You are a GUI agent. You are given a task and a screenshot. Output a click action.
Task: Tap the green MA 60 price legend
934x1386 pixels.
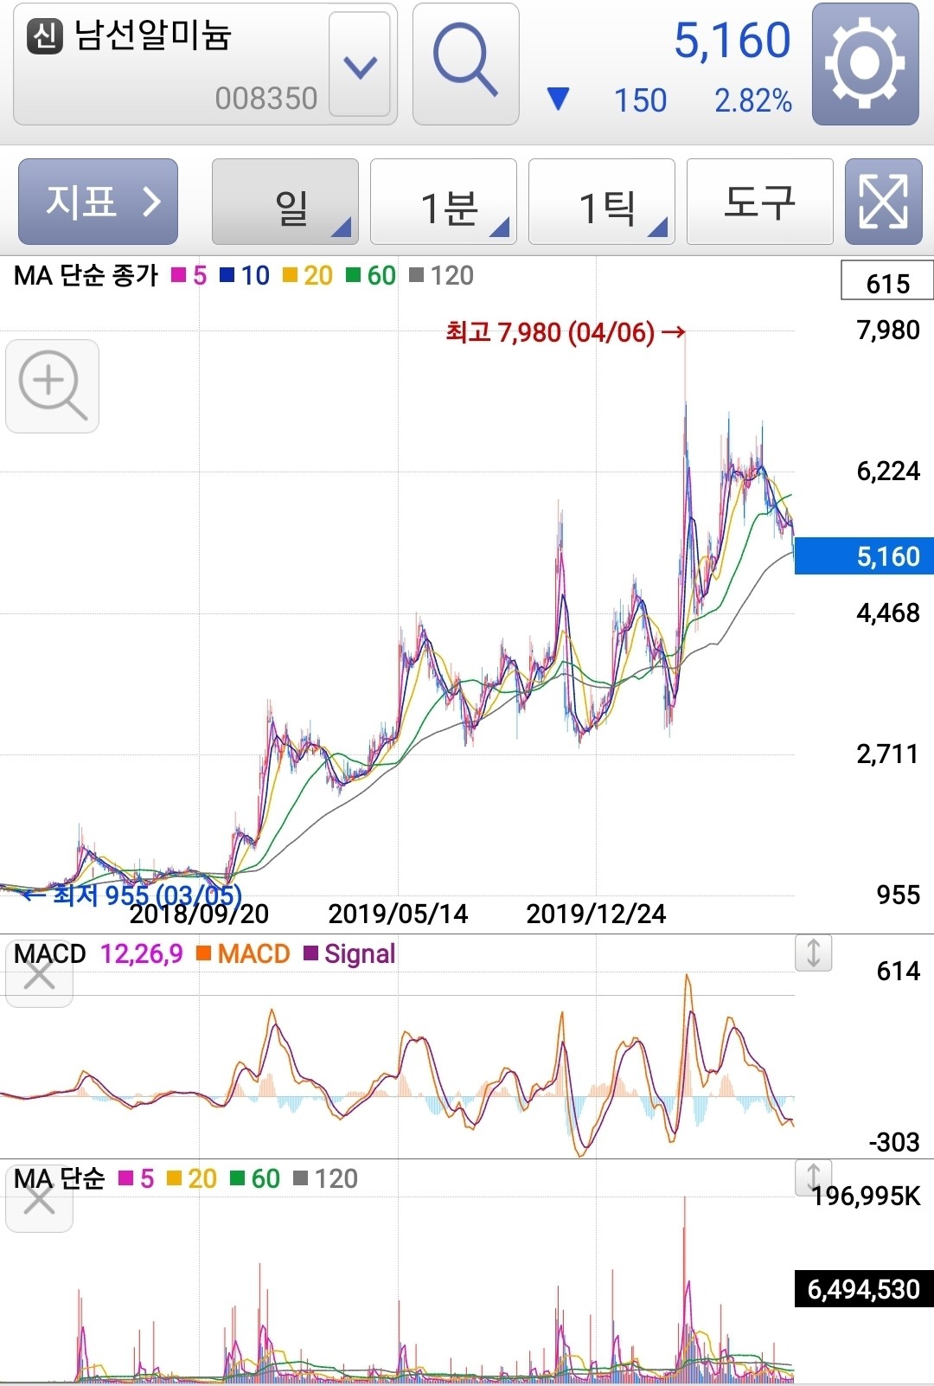coord(372,275)
